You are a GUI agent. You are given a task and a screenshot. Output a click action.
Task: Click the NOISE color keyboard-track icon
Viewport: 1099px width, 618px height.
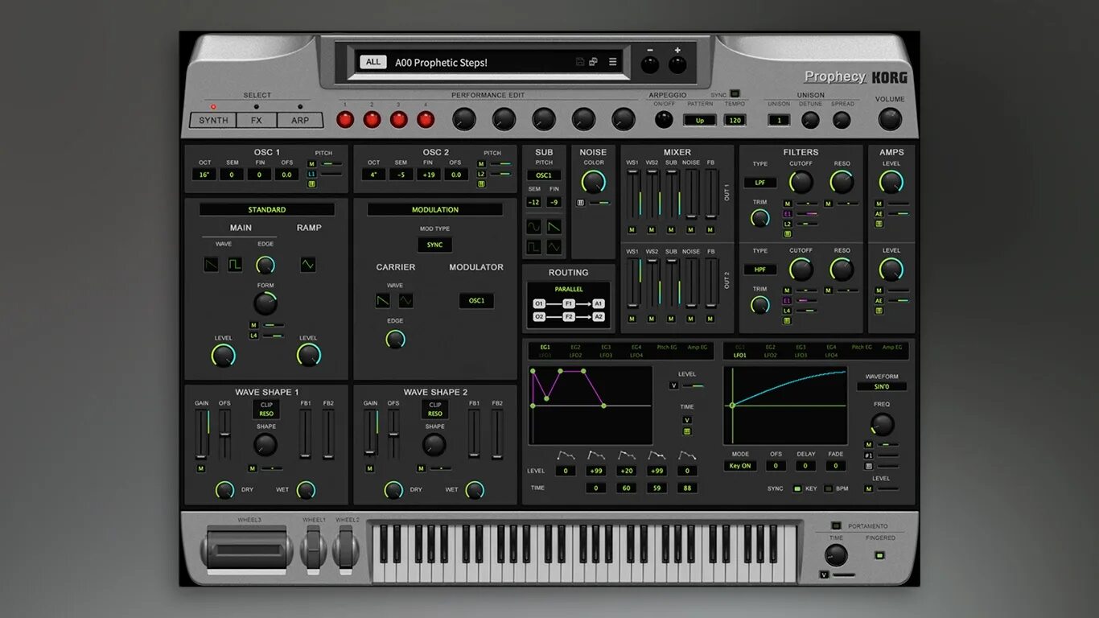(x=581, y=203)
